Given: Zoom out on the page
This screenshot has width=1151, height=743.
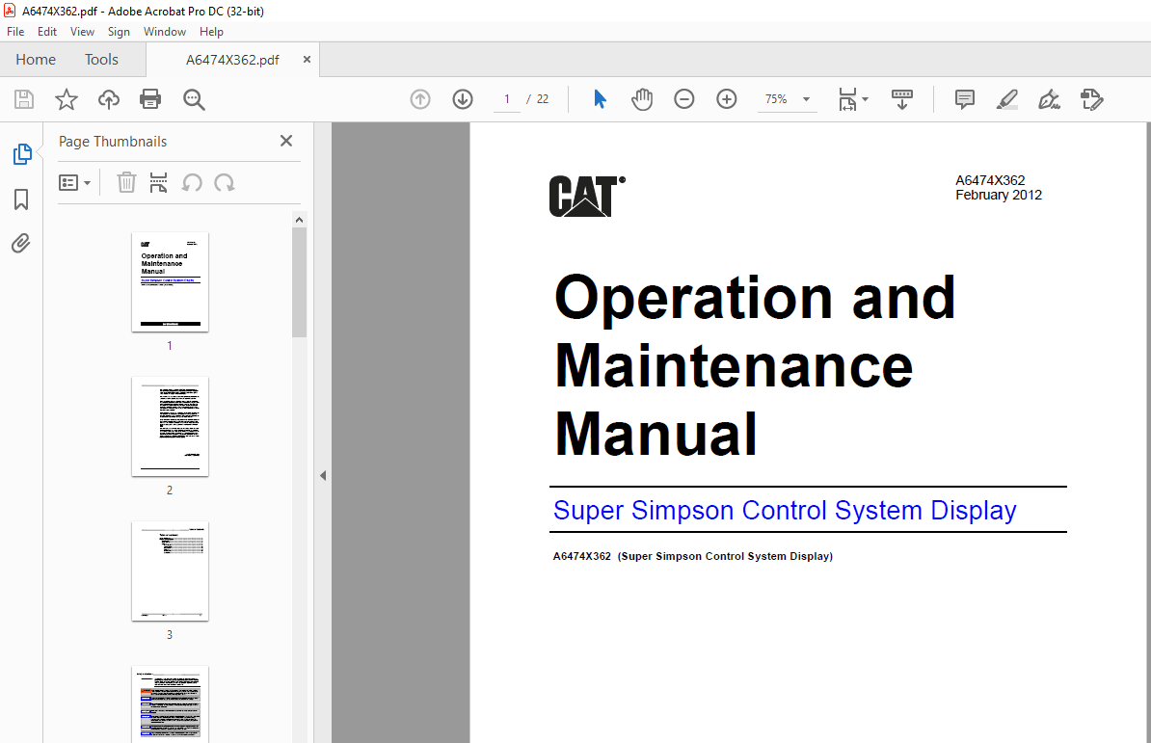Looking at the screenshot, I should tap(683, 98).
